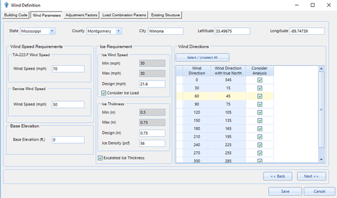Save the wind definition
Screen dimensions: 337x198
click(x=285, y=191)
